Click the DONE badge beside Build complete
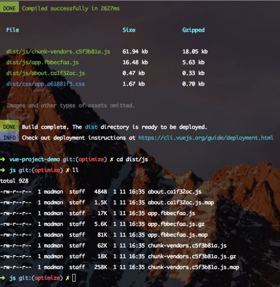 9,127
